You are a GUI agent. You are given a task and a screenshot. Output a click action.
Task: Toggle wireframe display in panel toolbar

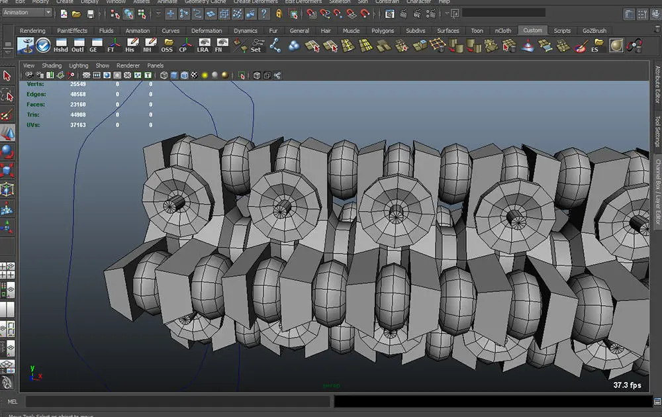tap(164, 75)
